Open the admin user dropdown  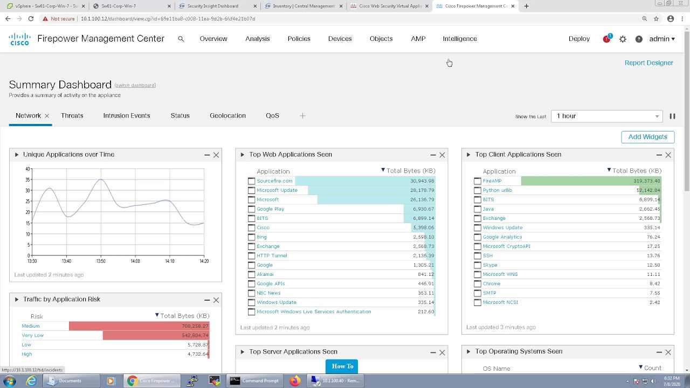coord(662,39)
